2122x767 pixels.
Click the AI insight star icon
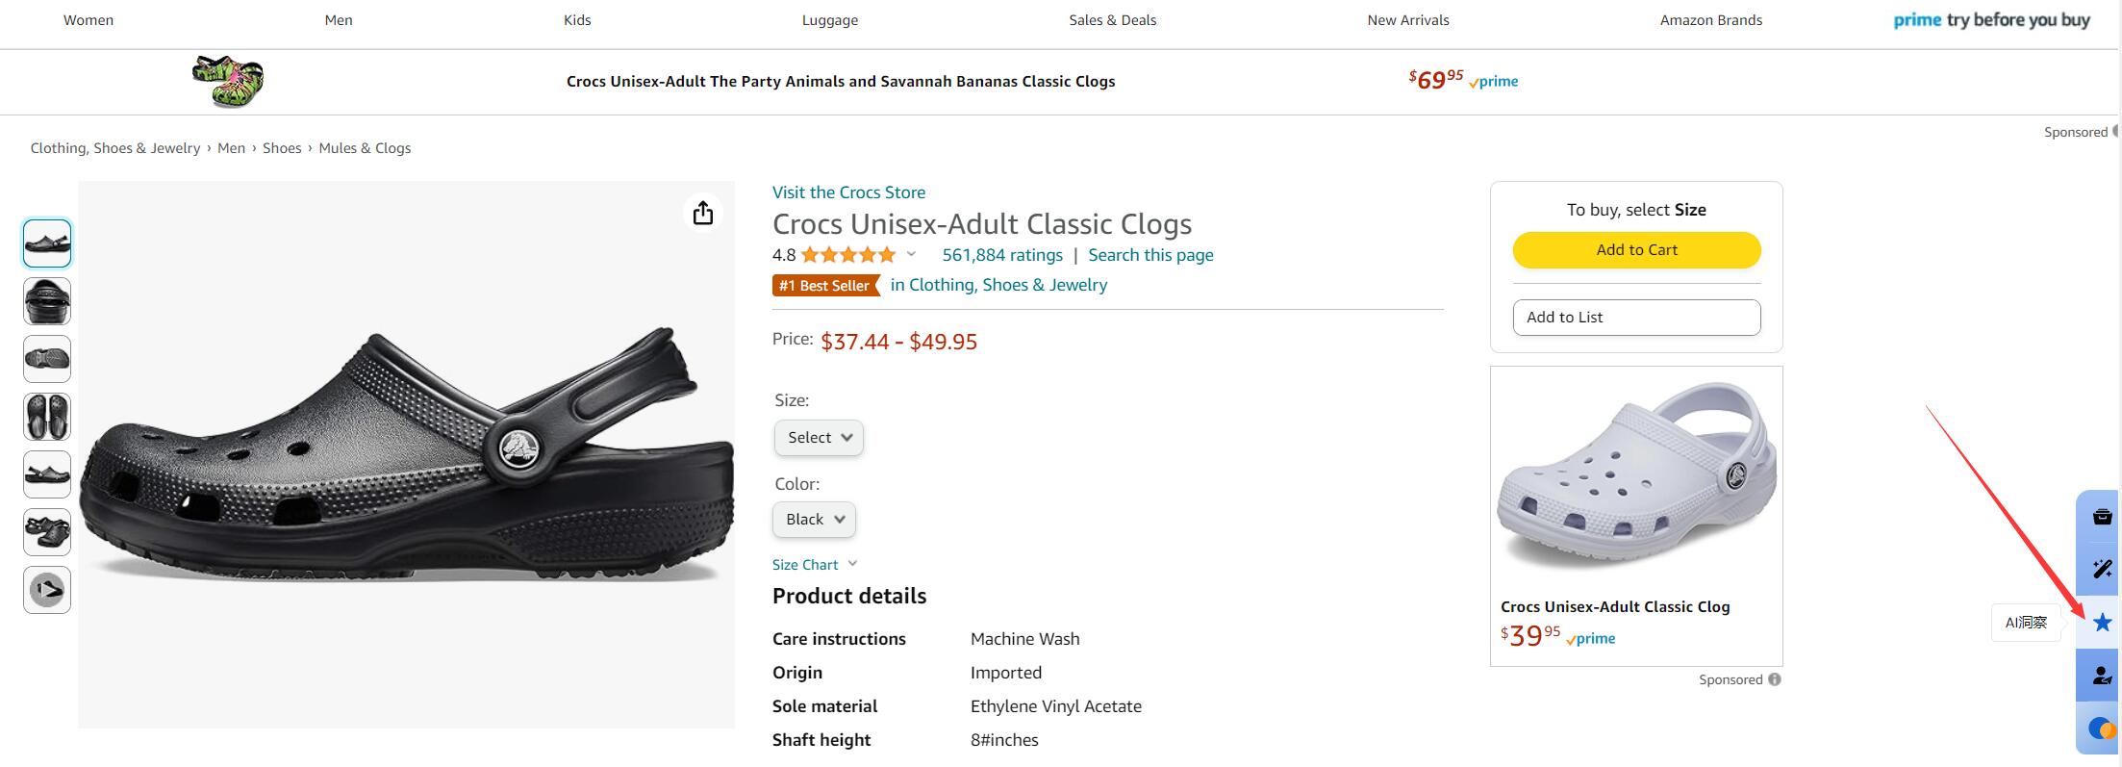(2102, 623)
